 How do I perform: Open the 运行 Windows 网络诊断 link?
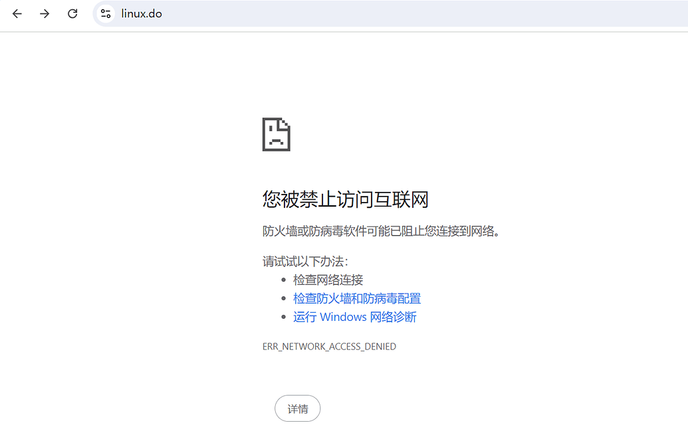[354, 317]
